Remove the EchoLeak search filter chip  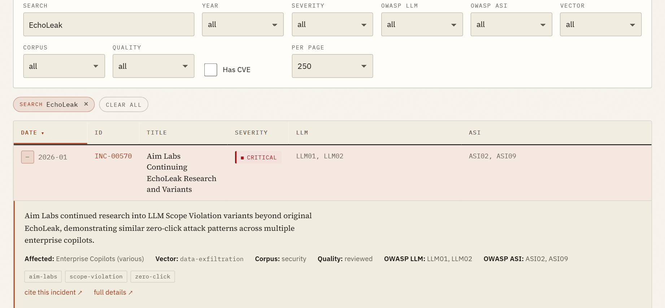[x=86, y=104]
